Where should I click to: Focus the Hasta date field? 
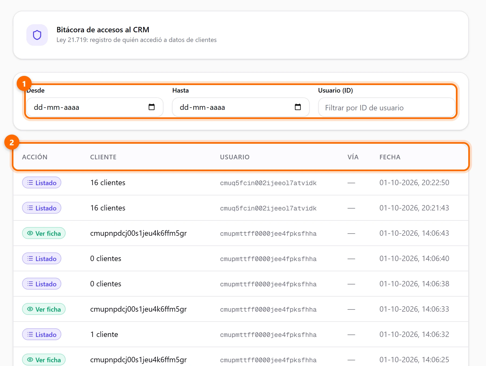(241, 107)
